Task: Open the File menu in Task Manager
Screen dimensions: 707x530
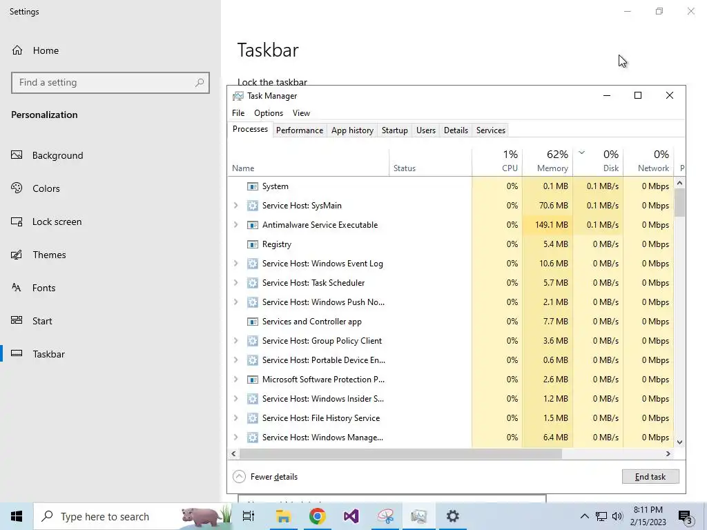Action: 238,113
